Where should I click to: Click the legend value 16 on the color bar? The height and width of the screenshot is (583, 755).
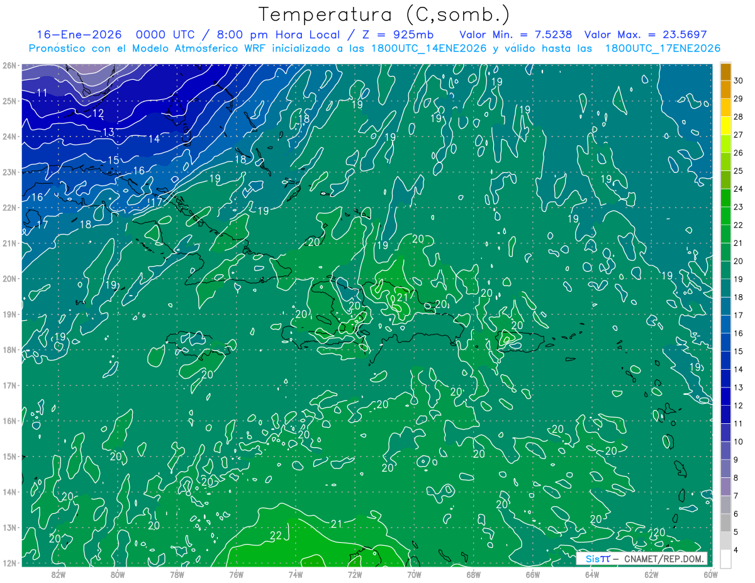pyautogui.click(x=739, y=333)
